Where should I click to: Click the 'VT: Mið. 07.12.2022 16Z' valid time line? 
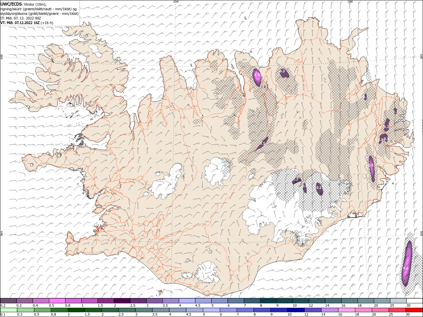(x=27, y=23)
